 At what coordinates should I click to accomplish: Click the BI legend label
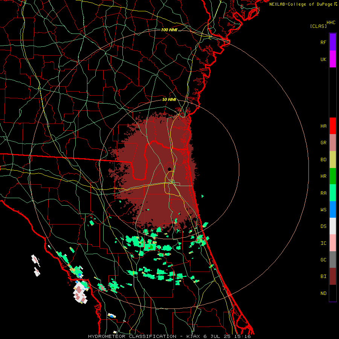pyautogui.click(x=323, y=276)
